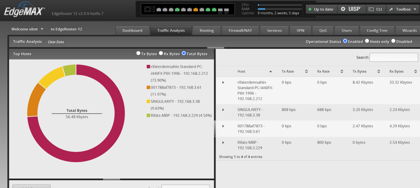Viewport: 420px width, 188px height.
Task: Select the Traffic Analysis tab
Action: click(x=171, y=30)
